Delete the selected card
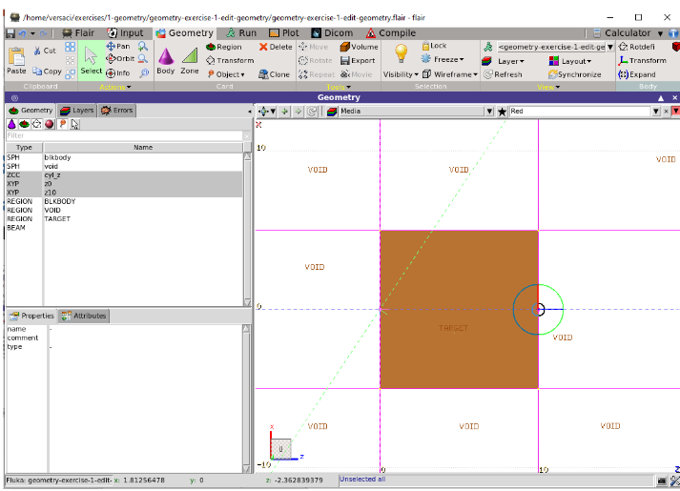 pyautogui.click(x=276, y=47)
